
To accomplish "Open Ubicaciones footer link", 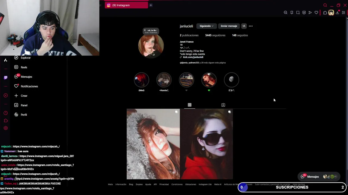I will coord(191,184).
